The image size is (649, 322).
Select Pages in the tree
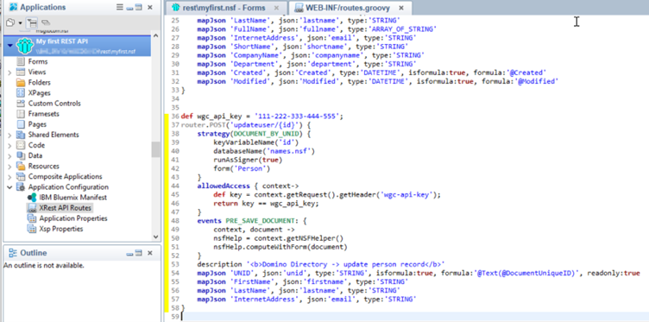(37, 124)
